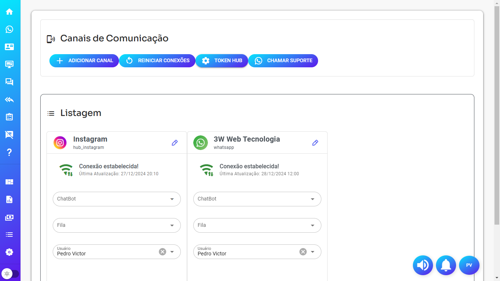This screenshot has height=281, width=500.
Task: Clear Pedro Victor from Instagram Usuário
Action: [x=163, y=252]
